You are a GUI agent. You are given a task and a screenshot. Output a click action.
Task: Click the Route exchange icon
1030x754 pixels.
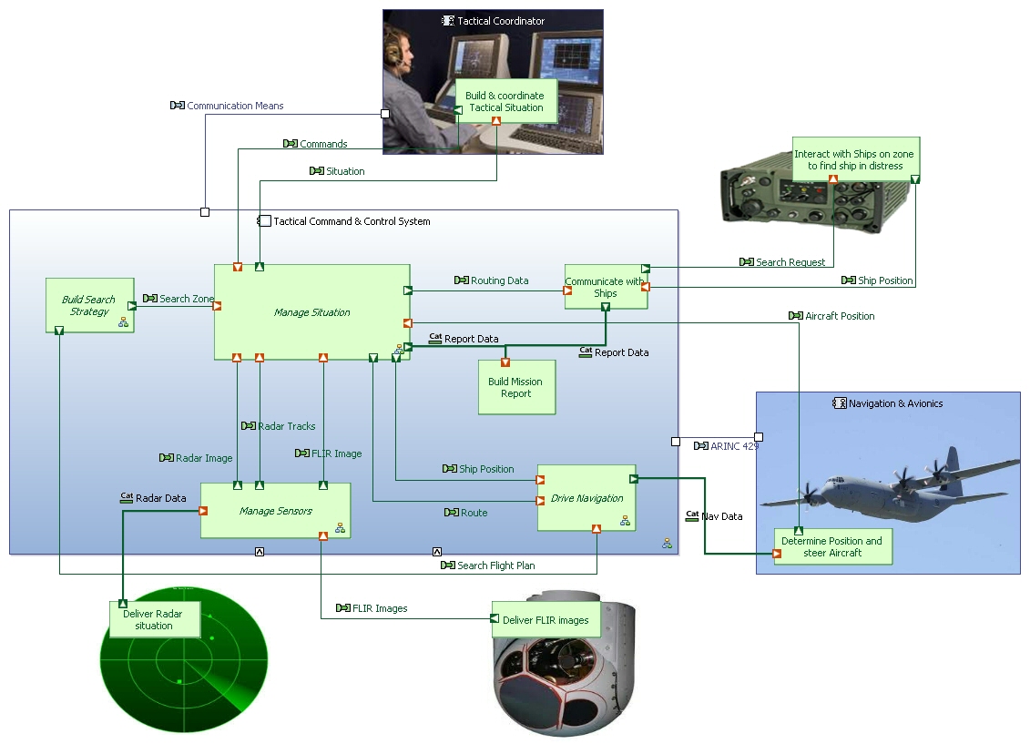pyautogui.click(x=452, y=513)
